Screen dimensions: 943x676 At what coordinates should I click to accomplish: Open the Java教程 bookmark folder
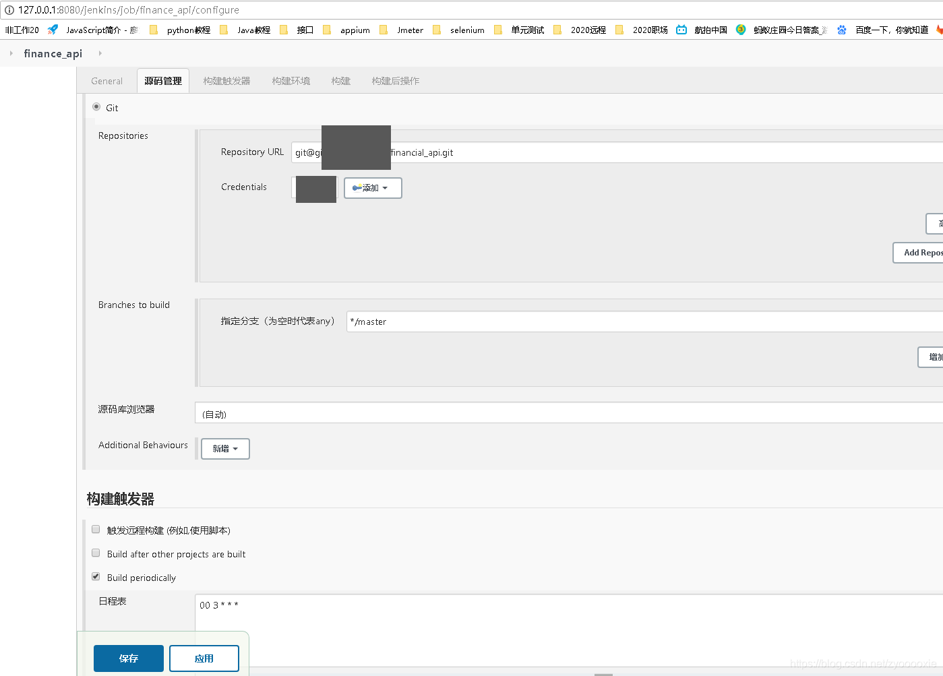point(245,30)
